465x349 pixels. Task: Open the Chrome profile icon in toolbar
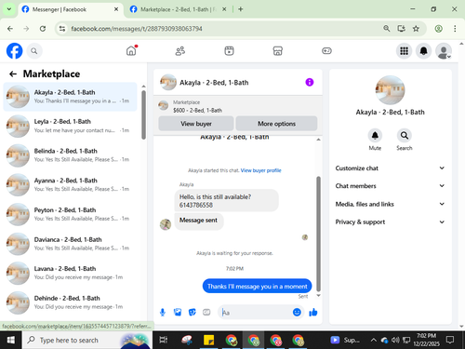click(x=438, y=29)
